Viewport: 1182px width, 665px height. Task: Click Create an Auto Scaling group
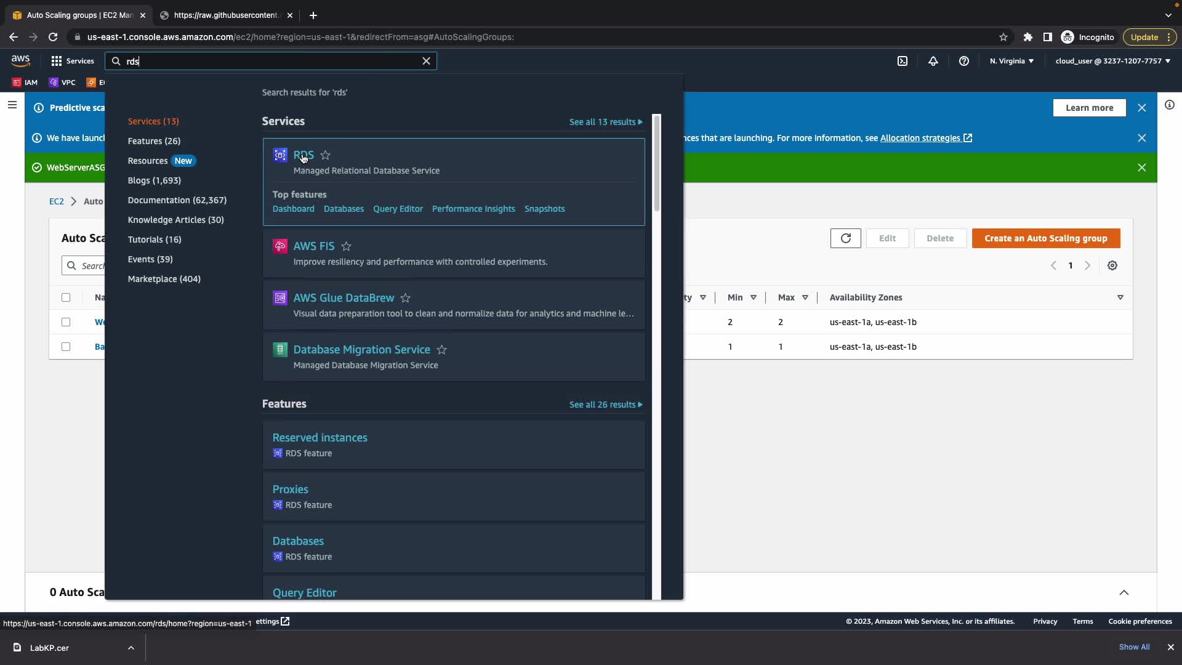click(1045, 238)
